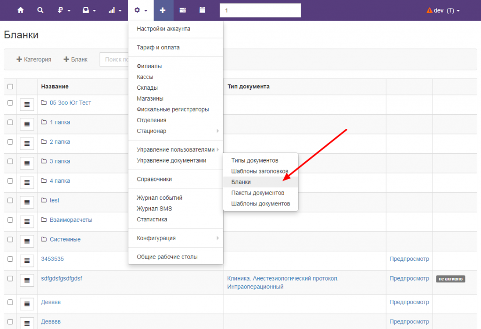Toggle the gear settings menu
This screenshot has width=481, height=329.
point(140,10)
